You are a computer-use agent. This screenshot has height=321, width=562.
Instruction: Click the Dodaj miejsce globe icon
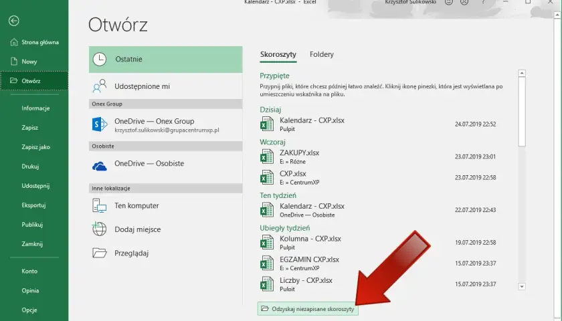tap(99, 229)
